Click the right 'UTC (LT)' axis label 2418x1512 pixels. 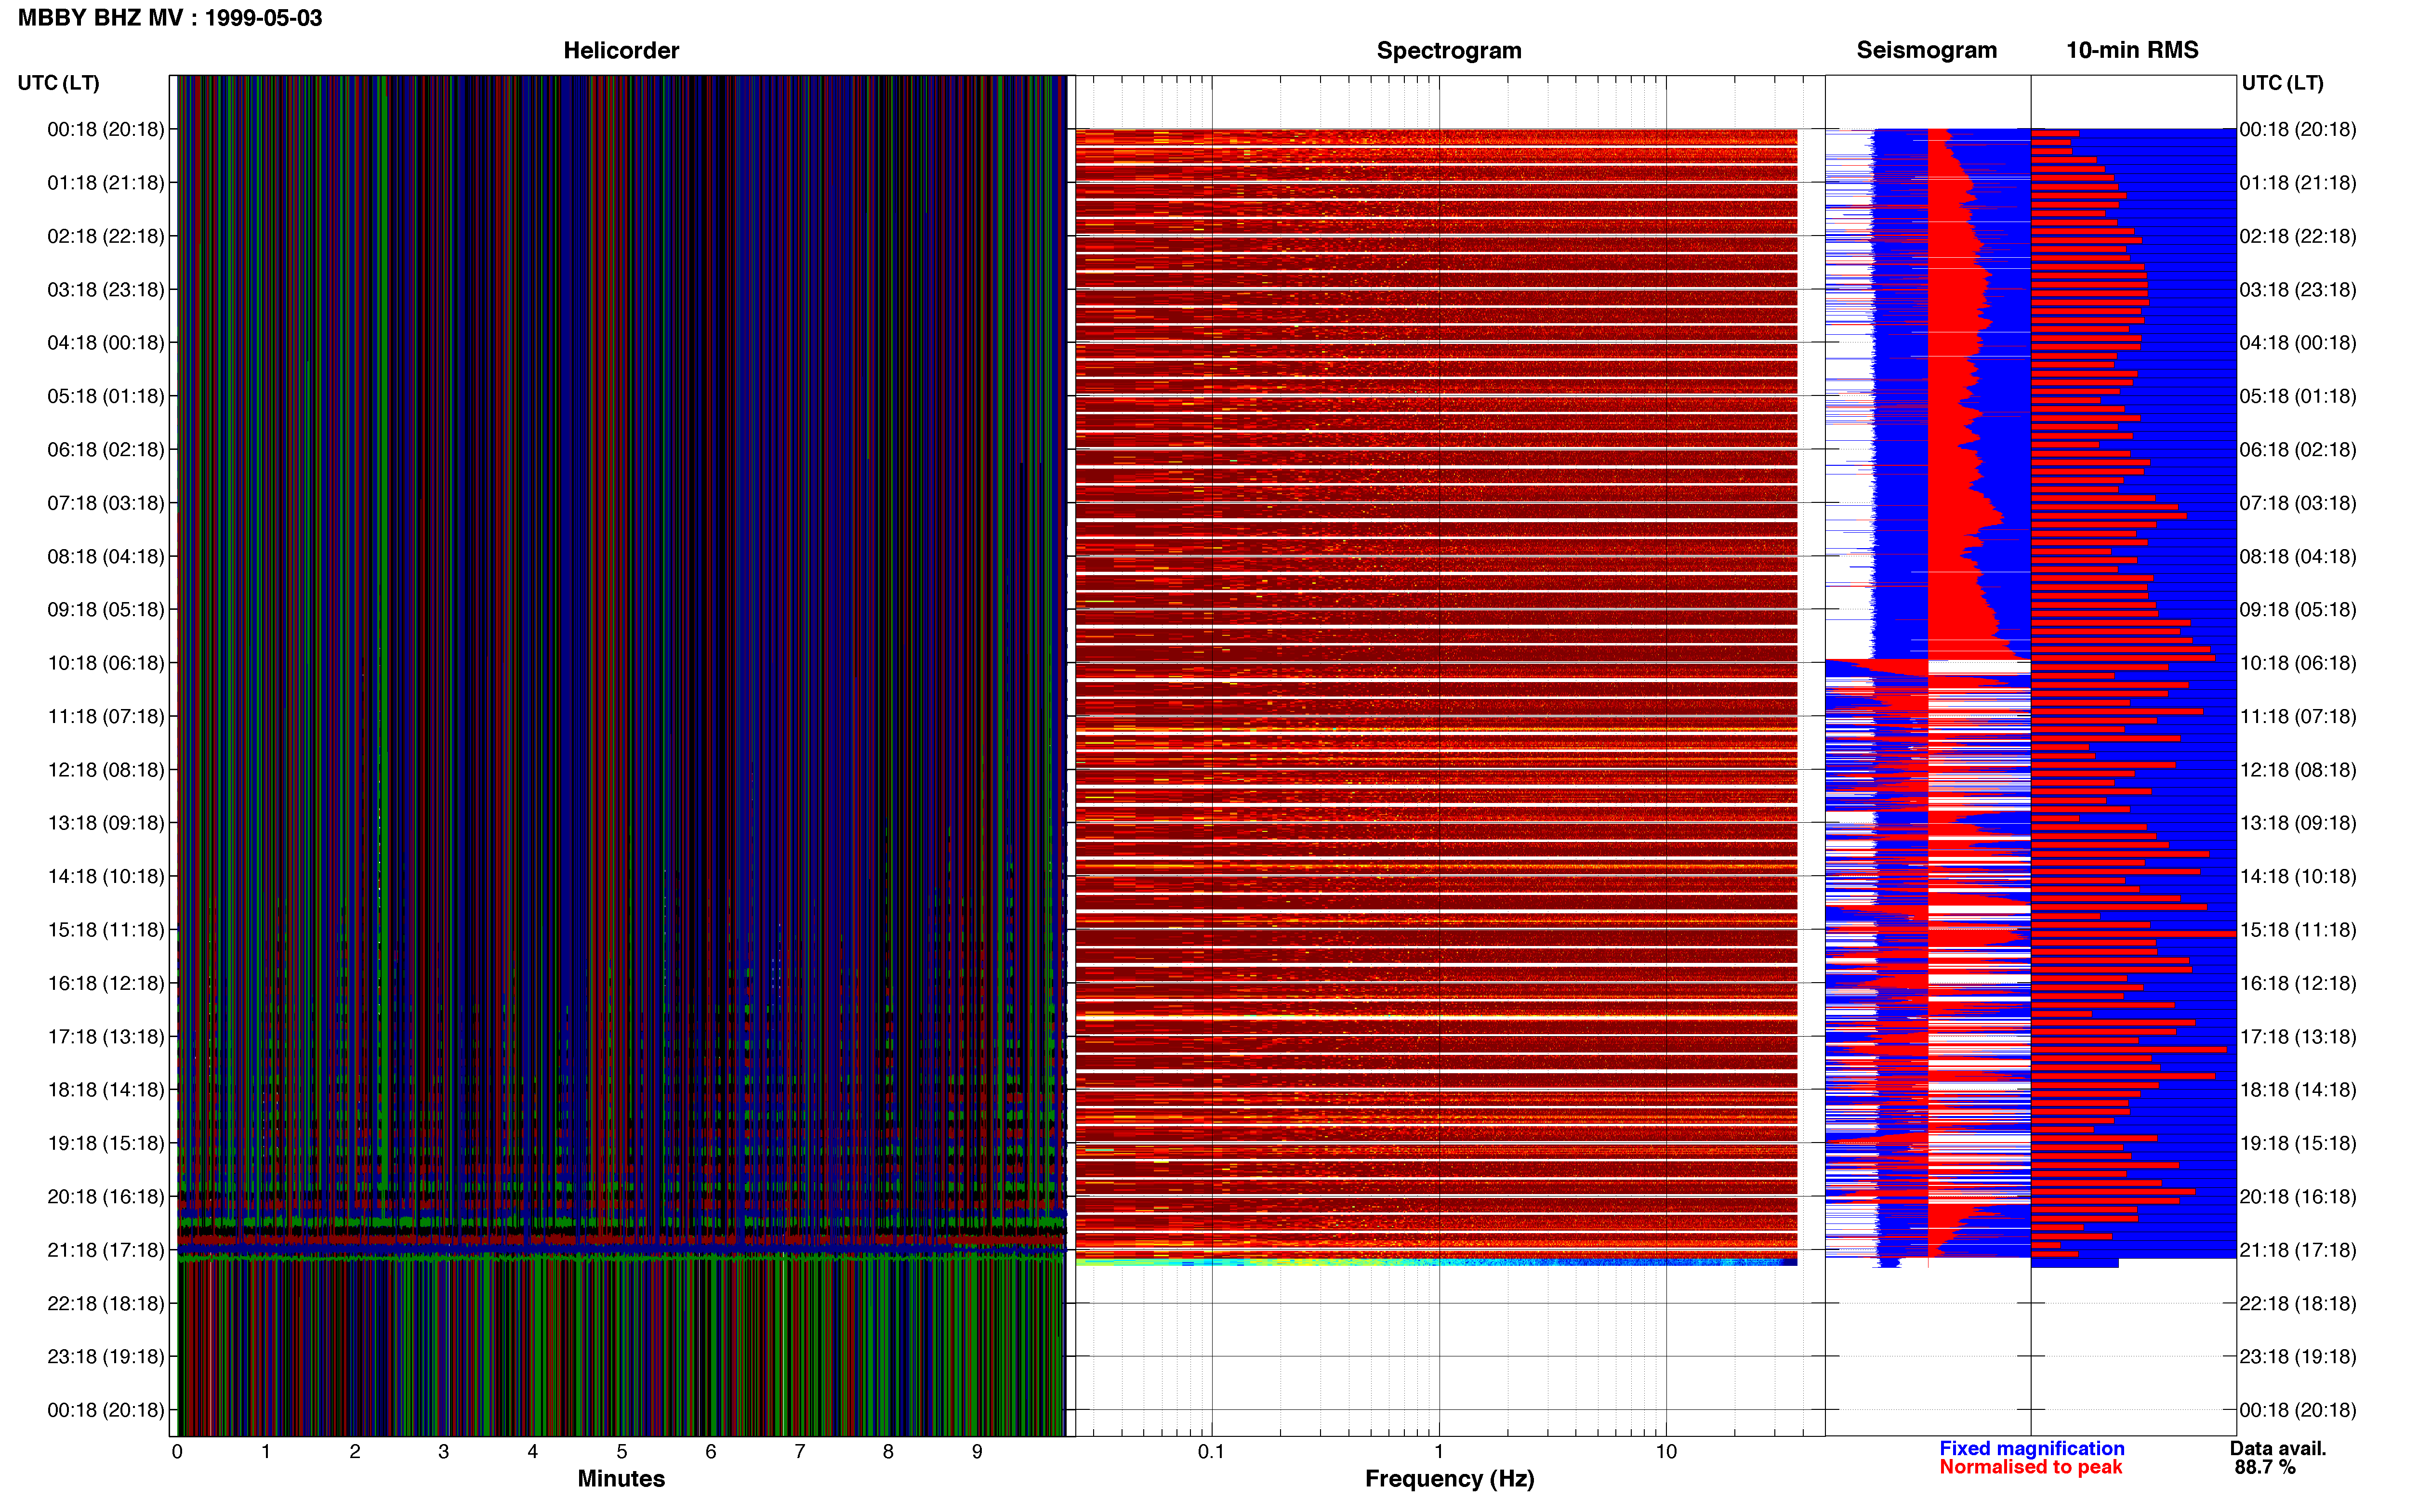[2282, 83]
